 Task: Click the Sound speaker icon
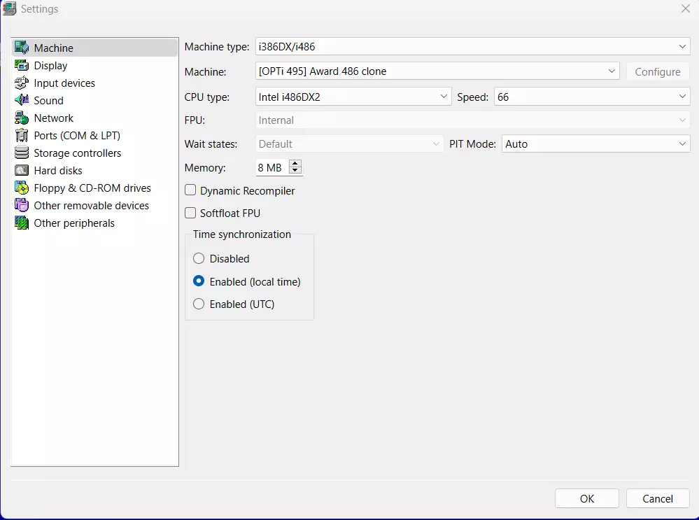22,100
